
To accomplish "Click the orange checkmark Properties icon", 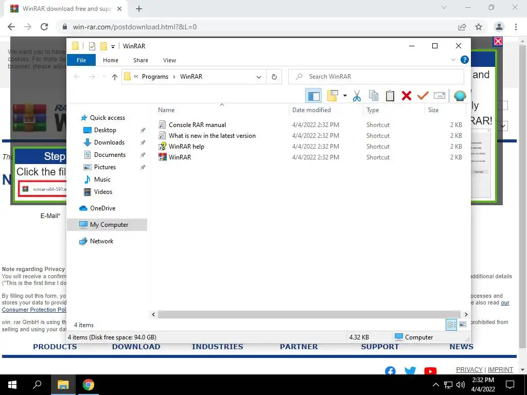I will pos(423,96).
